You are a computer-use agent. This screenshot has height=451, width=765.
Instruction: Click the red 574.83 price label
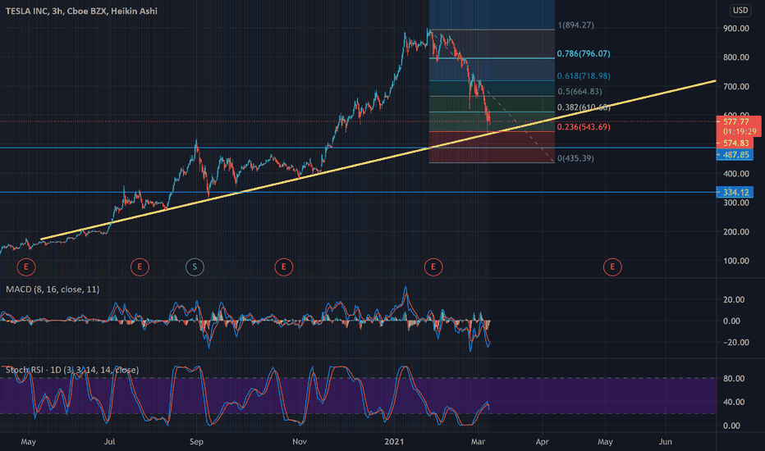click(735, 143)
